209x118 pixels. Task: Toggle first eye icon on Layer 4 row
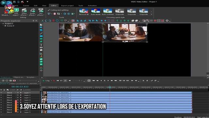pos(1,100)
